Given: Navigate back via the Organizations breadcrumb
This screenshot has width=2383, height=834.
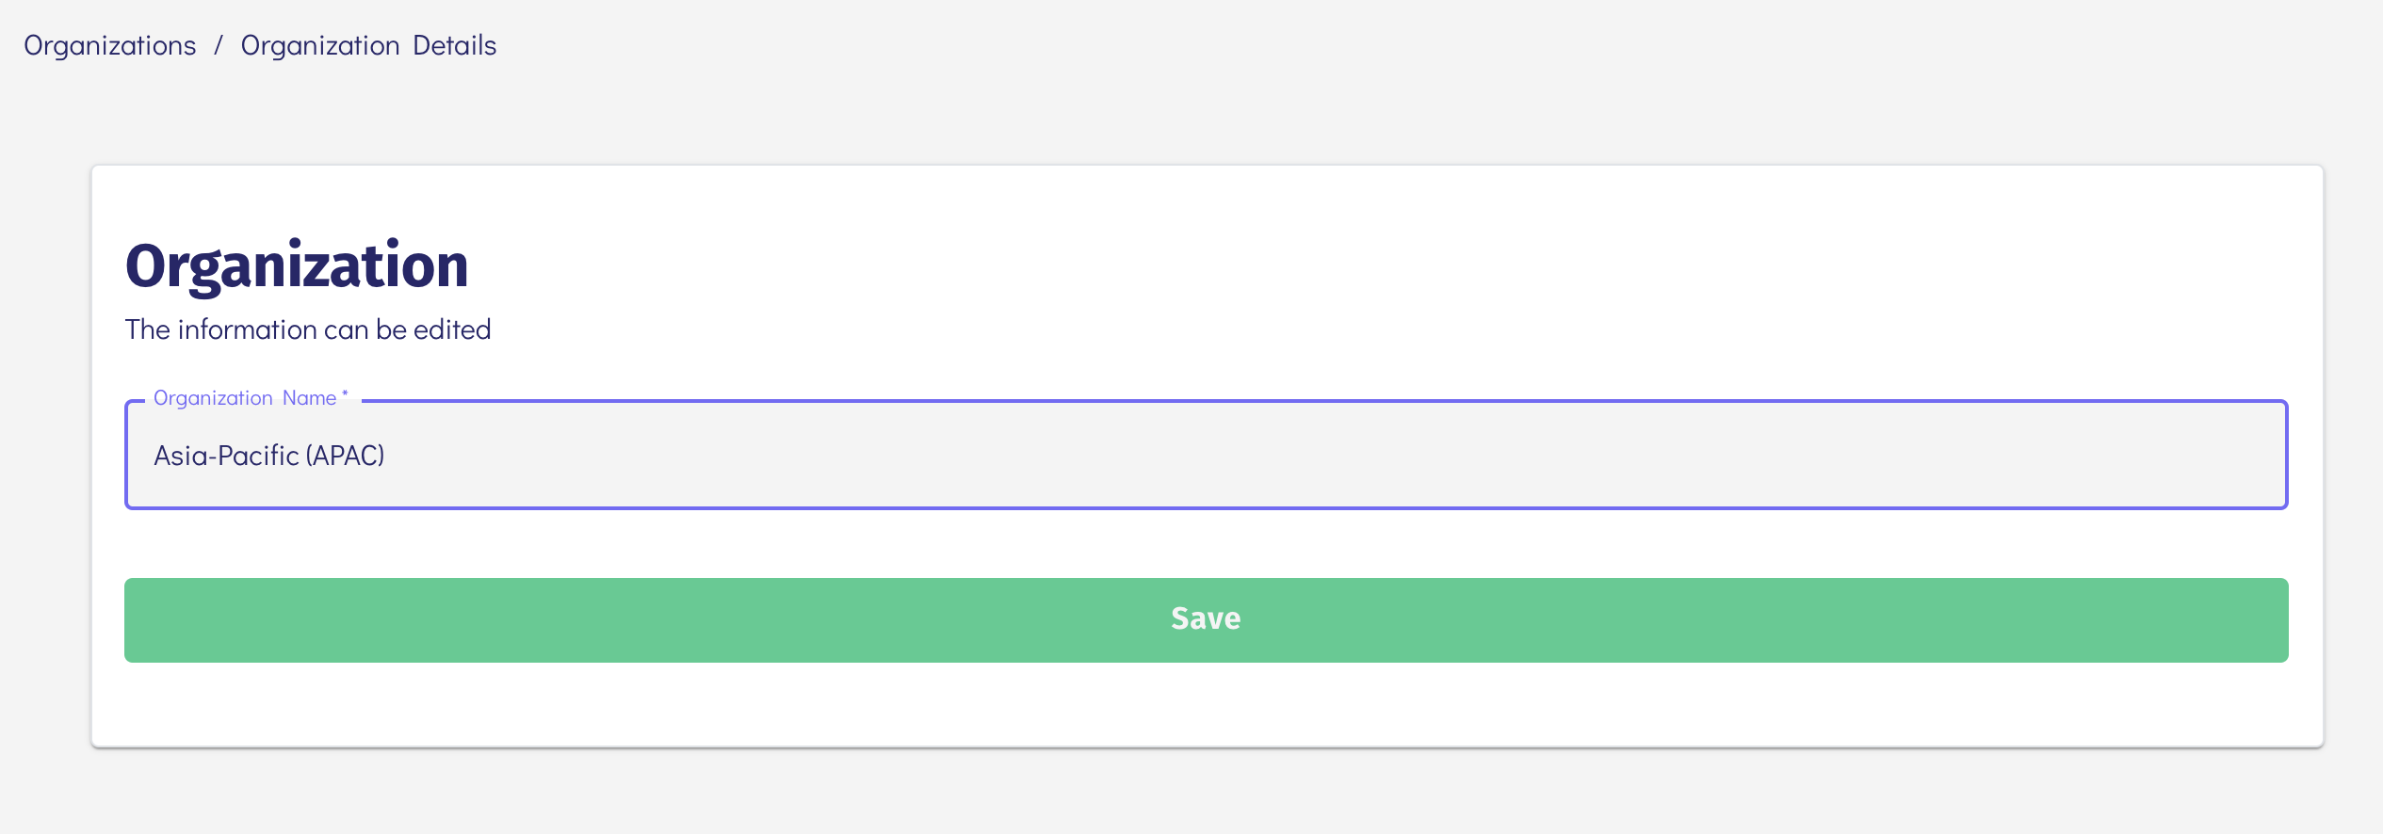Looking at the screenshot, I should pyautogui.click(x=110, y=45).
